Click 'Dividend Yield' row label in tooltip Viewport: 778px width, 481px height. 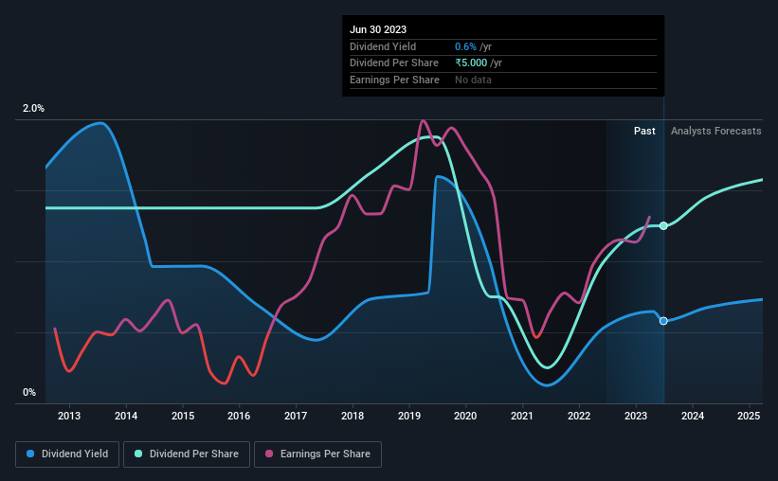(383, 46)
